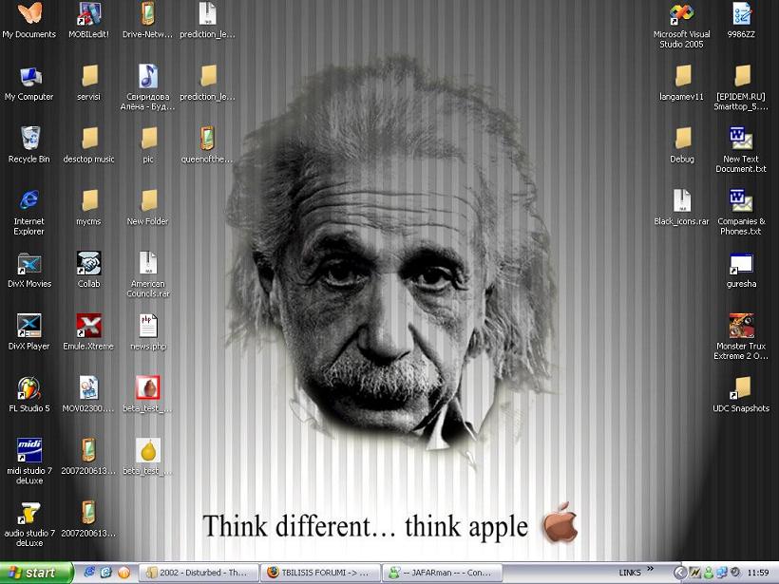
Task: Select the news.php file icon
Action: 147,326
